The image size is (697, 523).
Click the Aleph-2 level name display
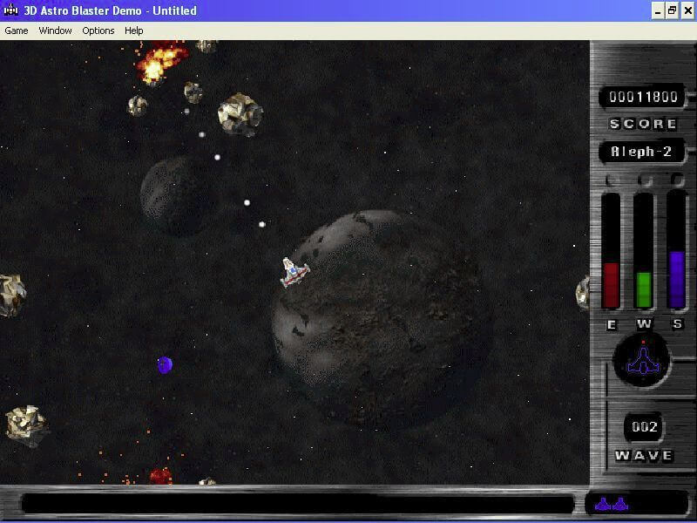[x=641, y=152]
